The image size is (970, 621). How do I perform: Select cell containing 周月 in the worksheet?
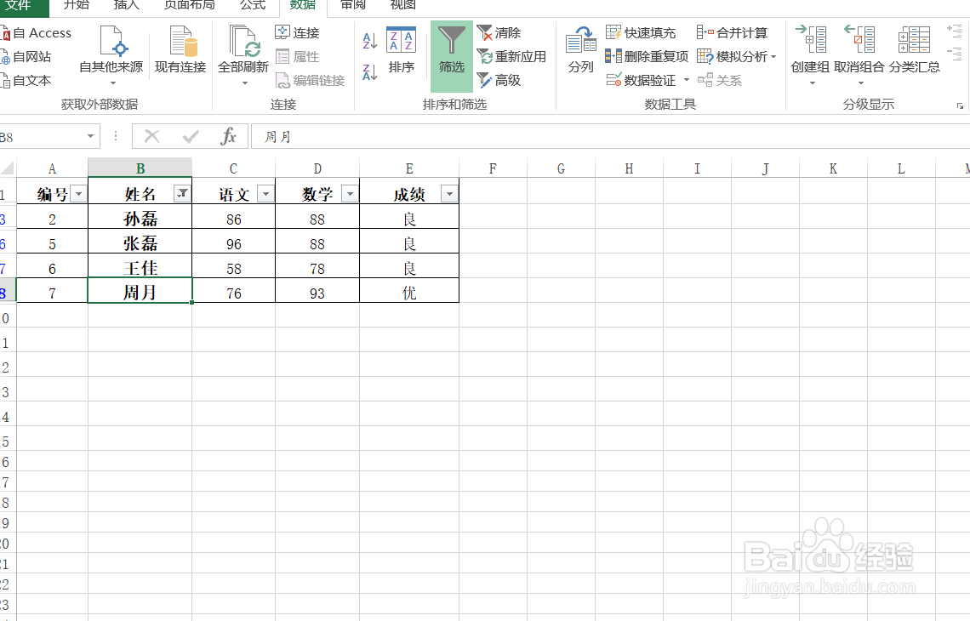coord(140,290)
